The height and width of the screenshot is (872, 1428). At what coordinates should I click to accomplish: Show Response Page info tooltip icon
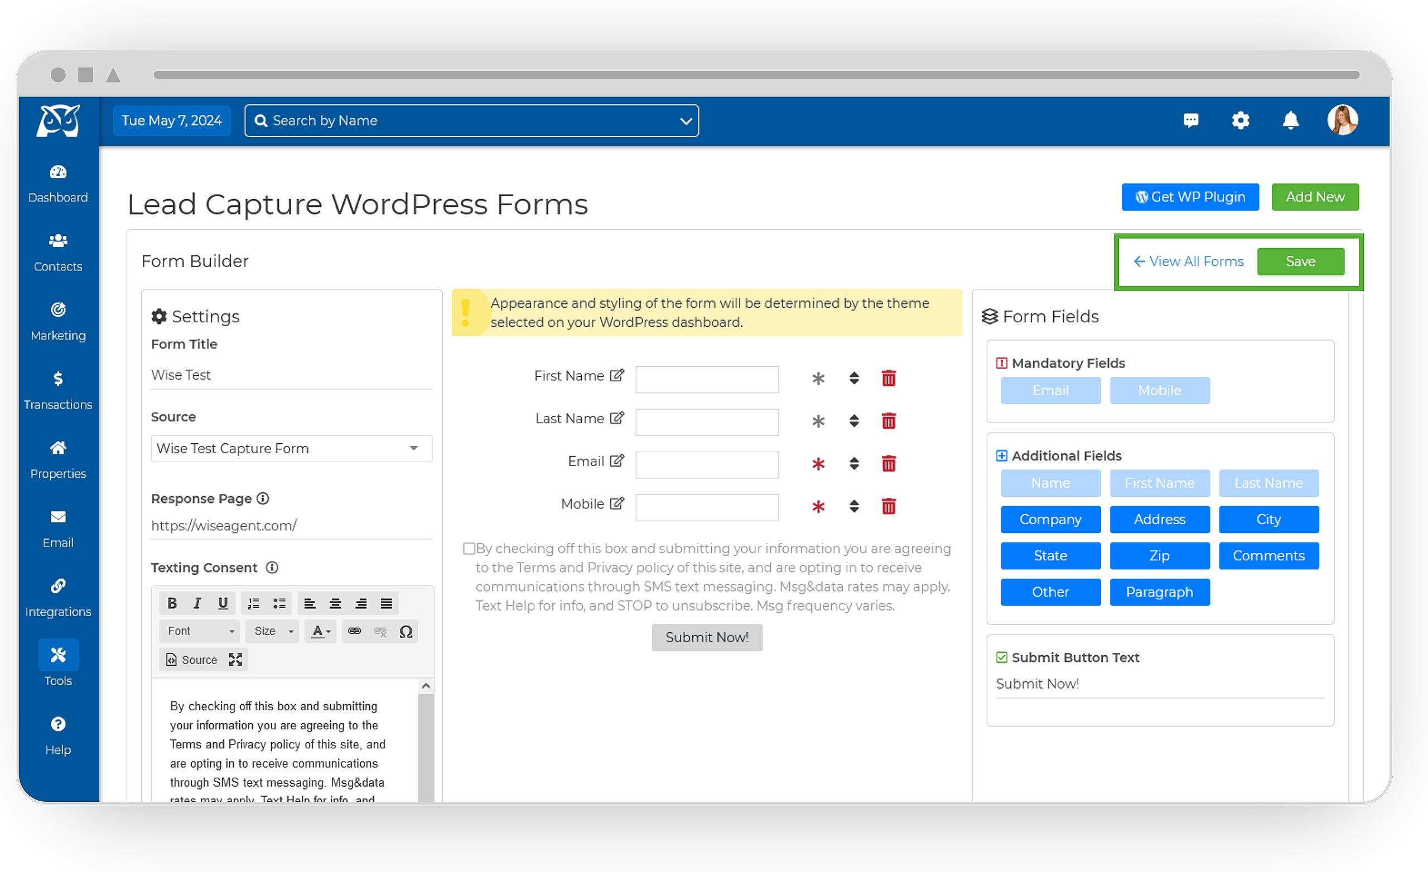(263, 498)
